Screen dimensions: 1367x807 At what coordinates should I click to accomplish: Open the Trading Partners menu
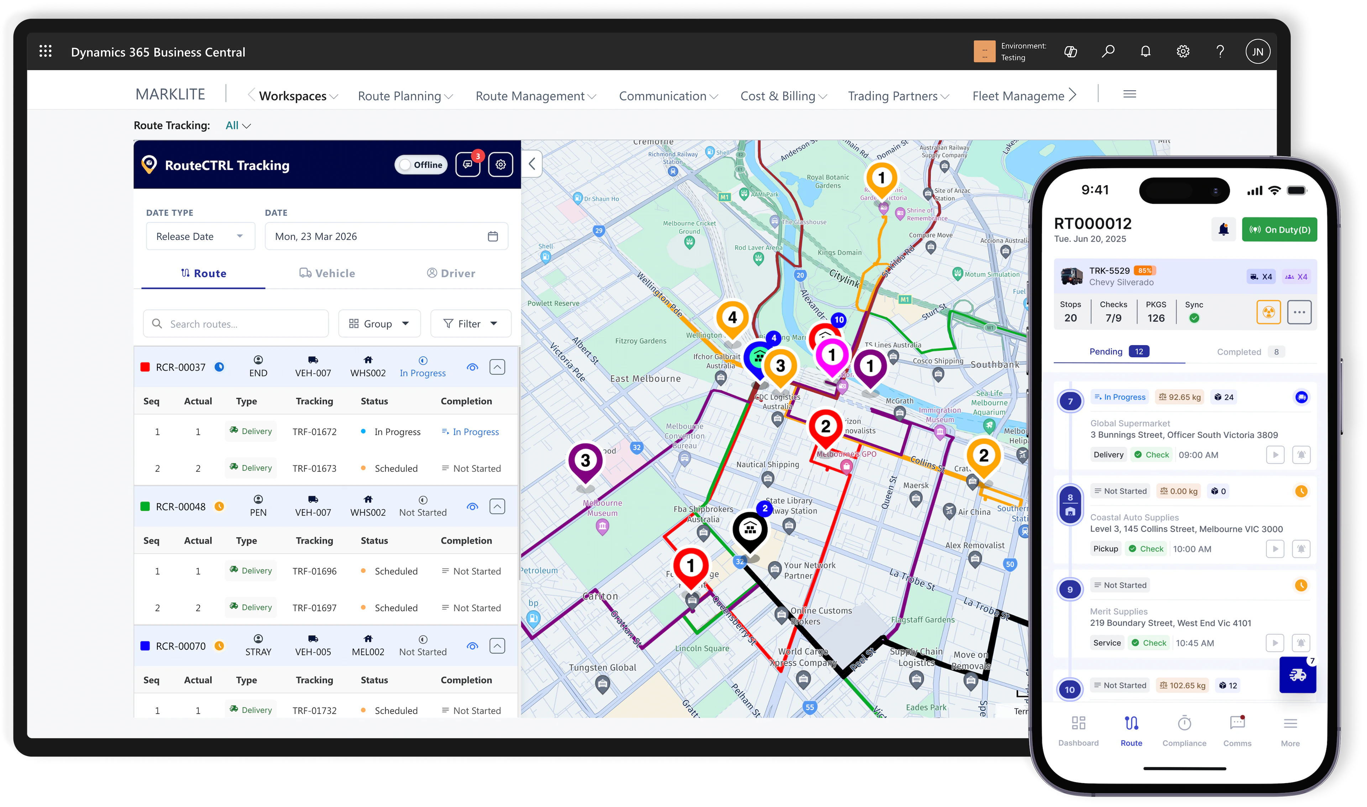pyautogui.click(x=899, y=96)
